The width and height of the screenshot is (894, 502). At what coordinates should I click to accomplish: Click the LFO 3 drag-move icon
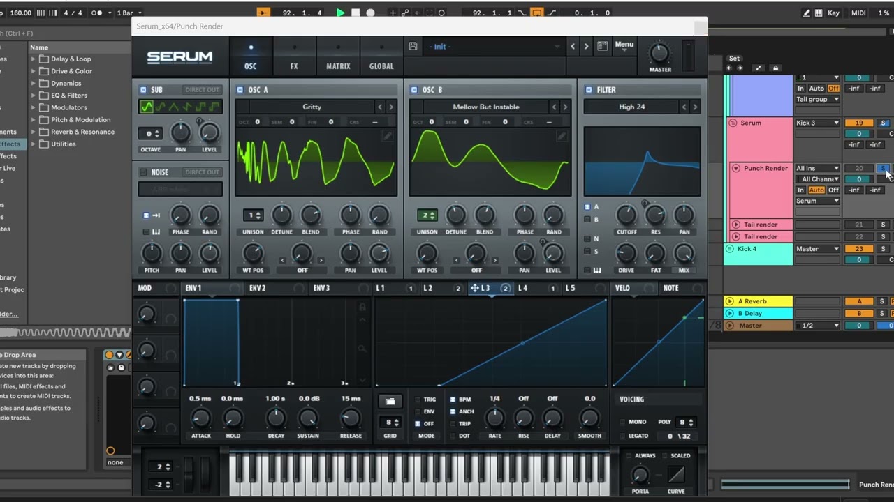[x=475, y=288]
